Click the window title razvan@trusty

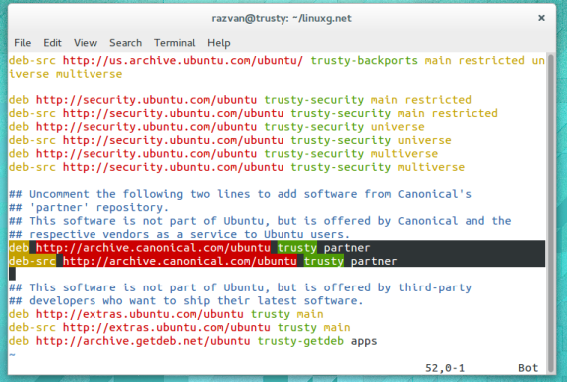282,18
